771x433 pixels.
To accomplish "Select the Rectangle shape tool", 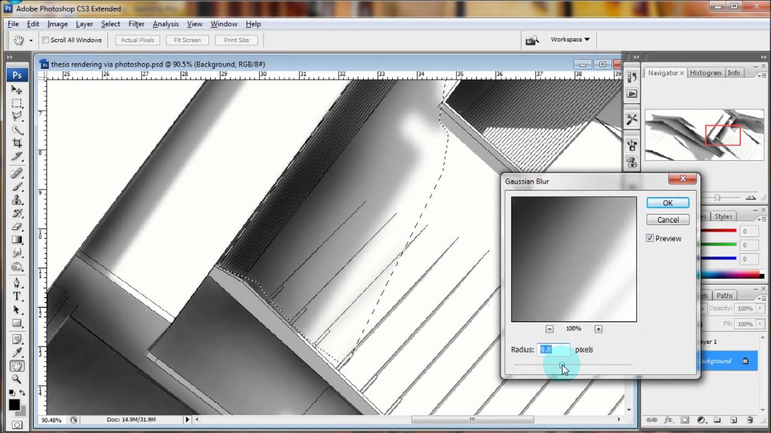I will (x=17, y=323).
